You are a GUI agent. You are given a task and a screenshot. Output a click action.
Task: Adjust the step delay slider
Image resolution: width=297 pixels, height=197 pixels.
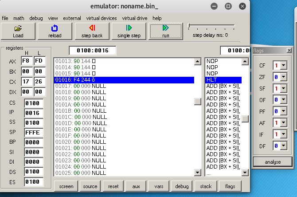(x=190, y=26)
